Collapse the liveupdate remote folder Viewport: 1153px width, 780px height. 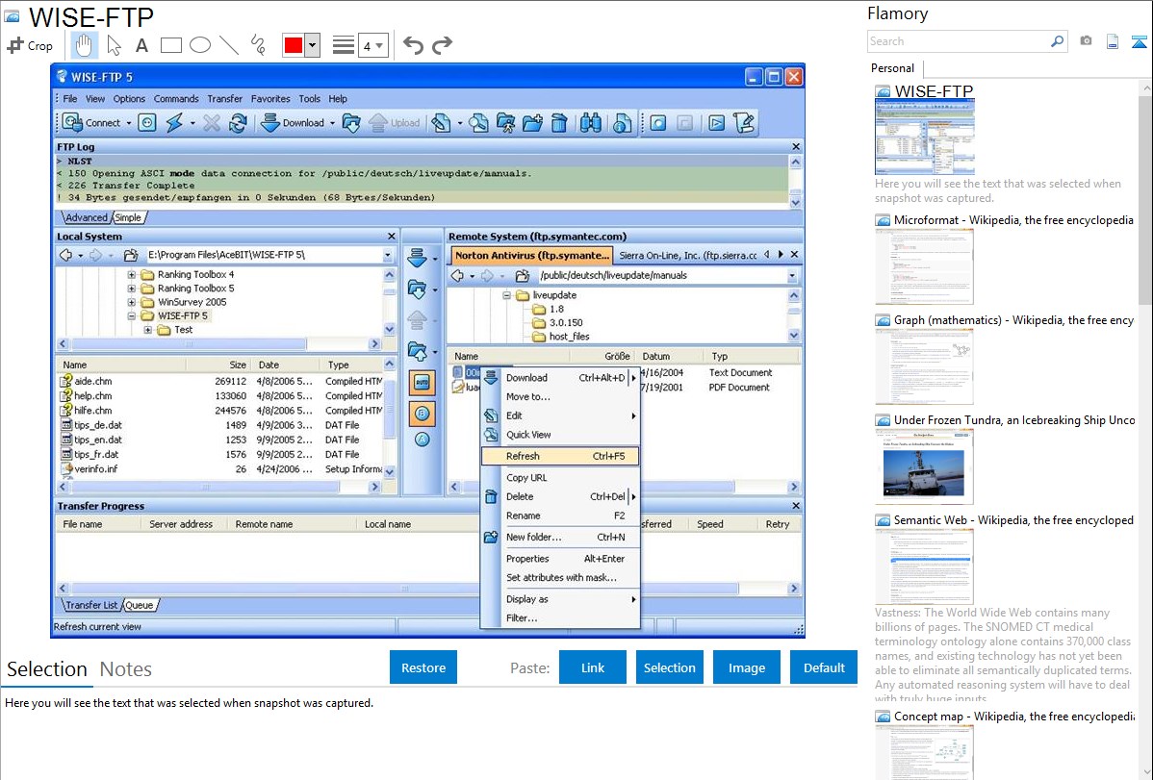(x=506, y=295)
